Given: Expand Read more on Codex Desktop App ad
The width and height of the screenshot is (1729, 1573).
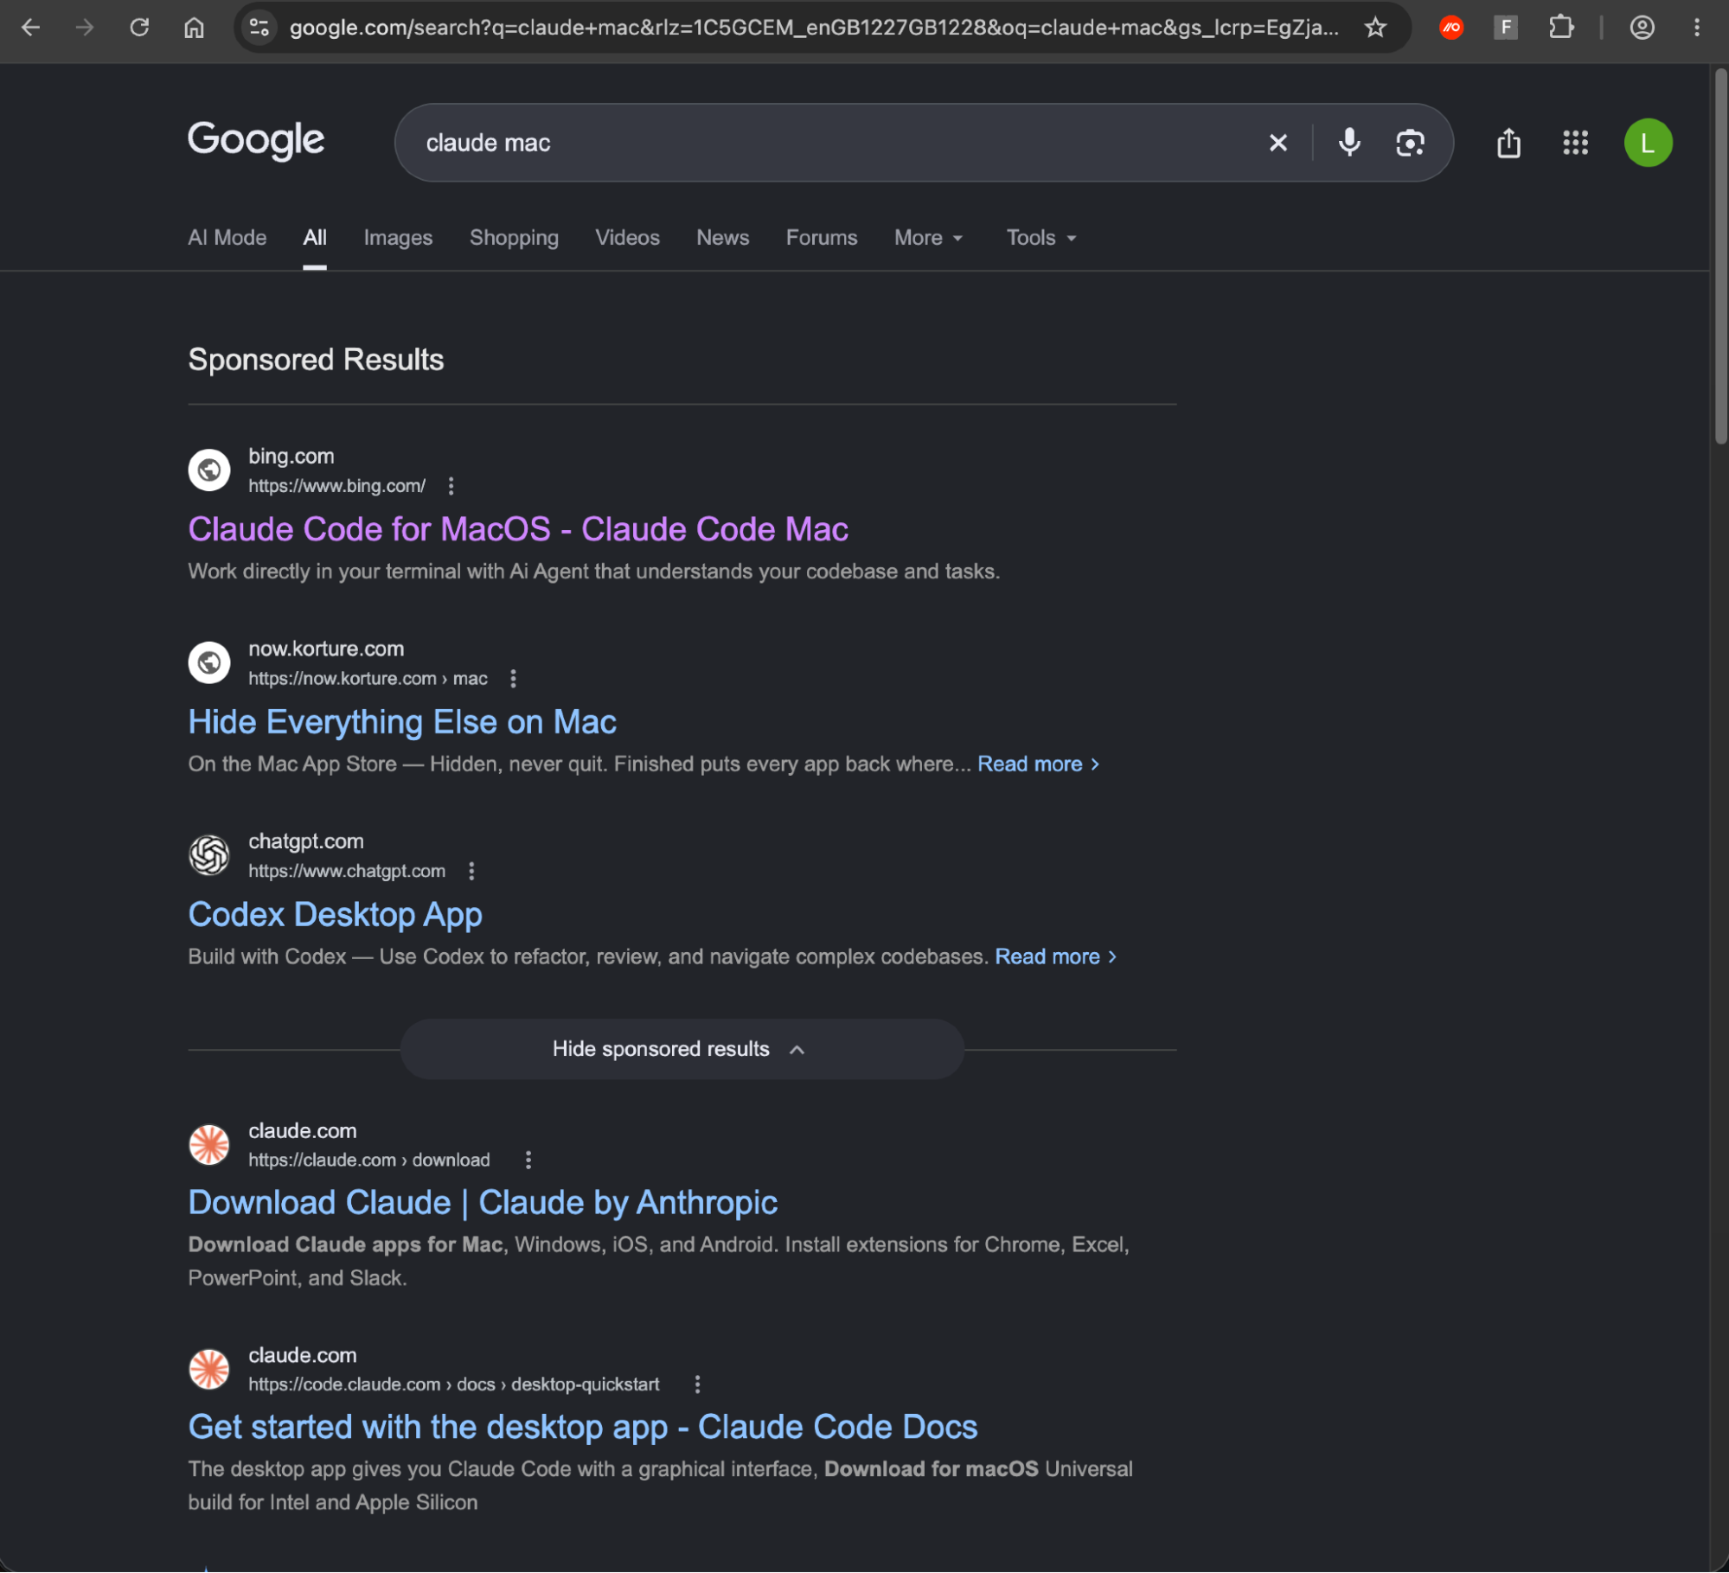Looking at the screenshot, I should coord(1055,956).
